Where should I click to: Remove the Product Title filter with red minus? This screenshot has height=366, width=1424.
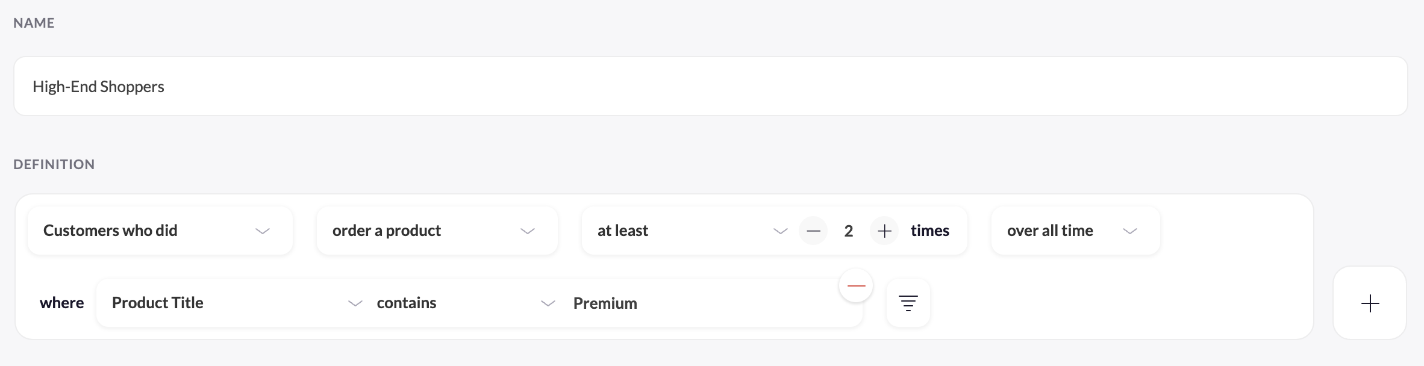click(856, 286)
